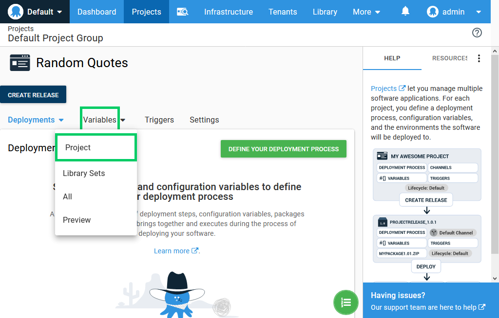Image resolution: width=499 pixels, height=318 pixels.
Task: Follow the Learn more link
Action: coord(172,250)
